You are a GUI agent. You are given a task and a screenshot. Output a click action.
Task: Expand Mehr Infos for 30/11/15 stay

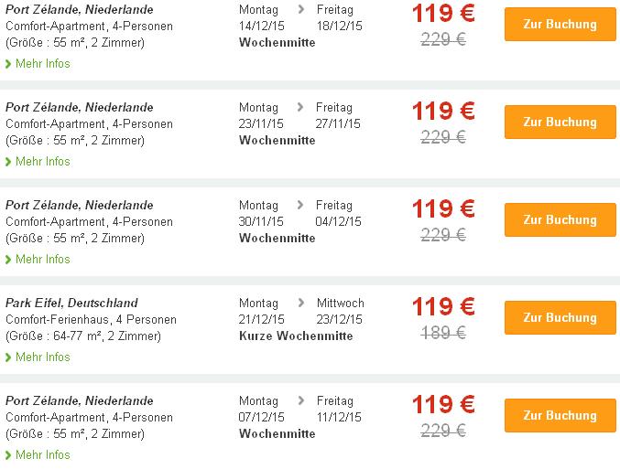pos(42,260)
